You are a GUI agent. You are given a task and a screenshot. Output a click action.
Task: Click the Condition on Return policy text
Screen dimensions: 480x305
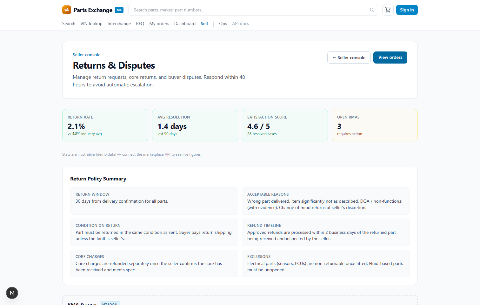(x=154, y=235)
